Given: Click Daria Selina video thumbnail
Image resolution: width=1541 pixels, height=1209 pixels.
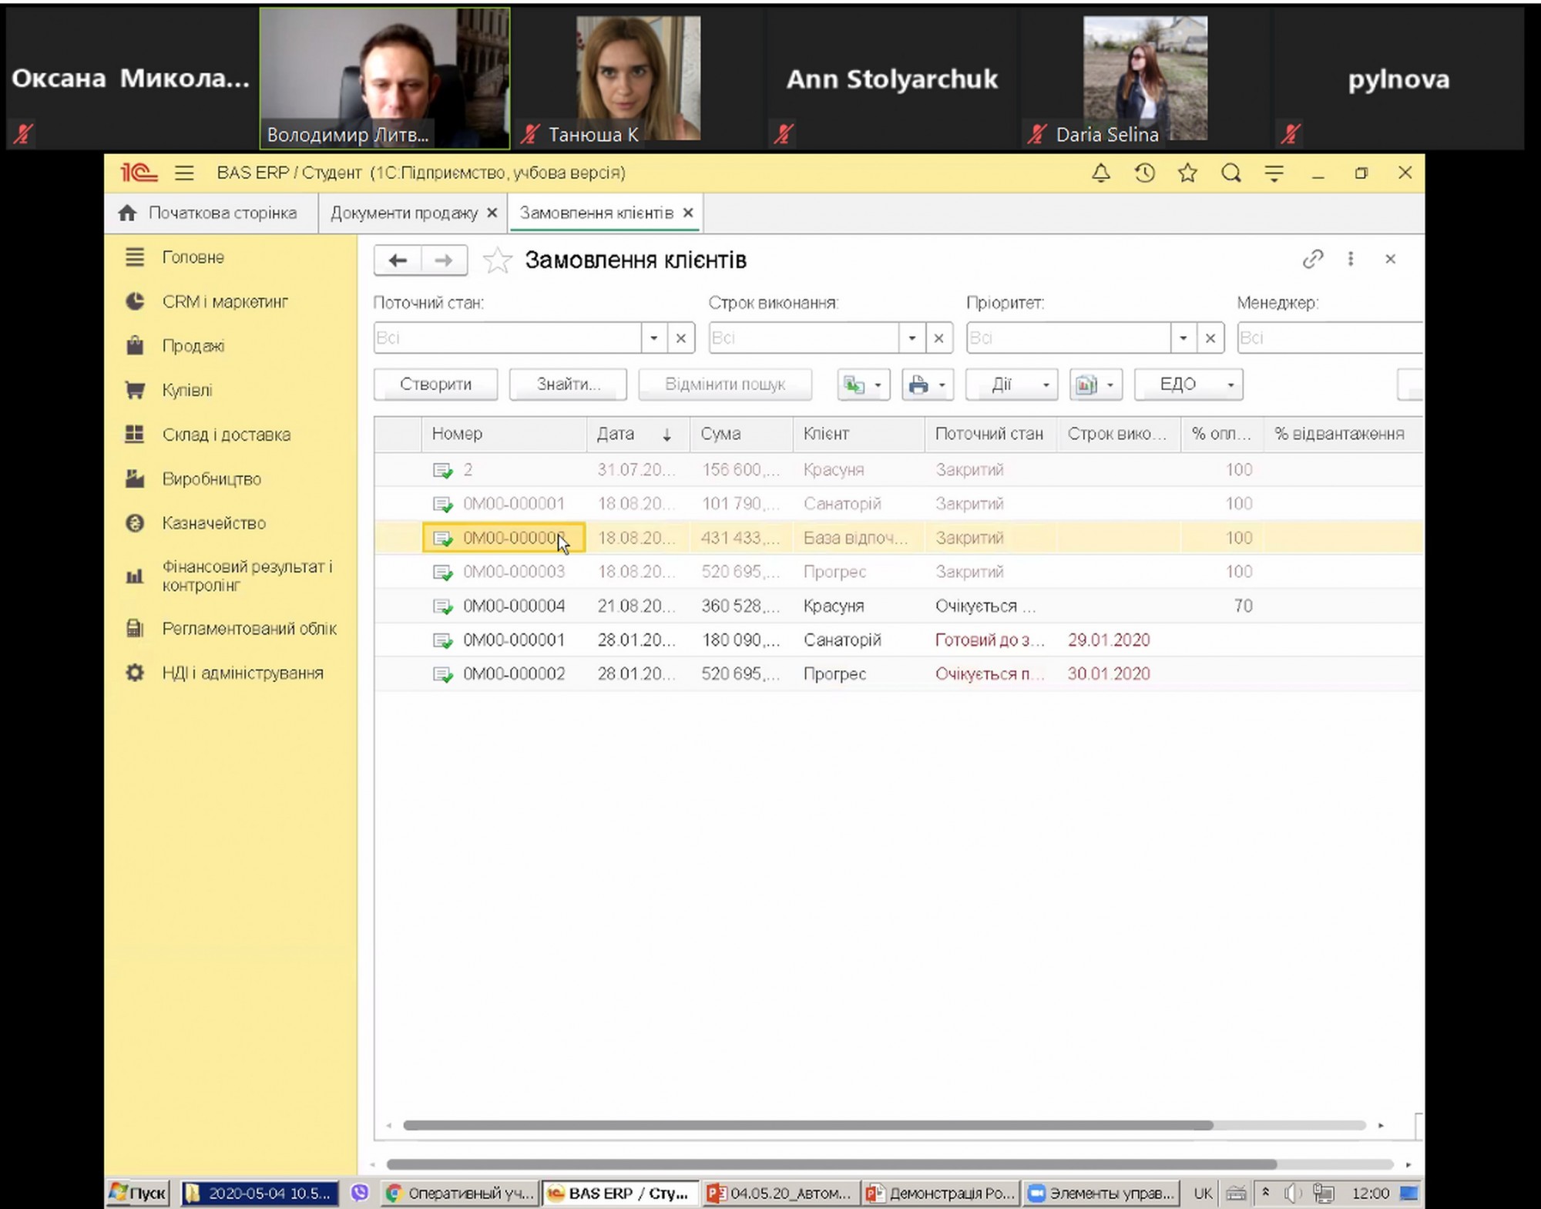Looking at the screenshot, I should (x=1145, y=79).
